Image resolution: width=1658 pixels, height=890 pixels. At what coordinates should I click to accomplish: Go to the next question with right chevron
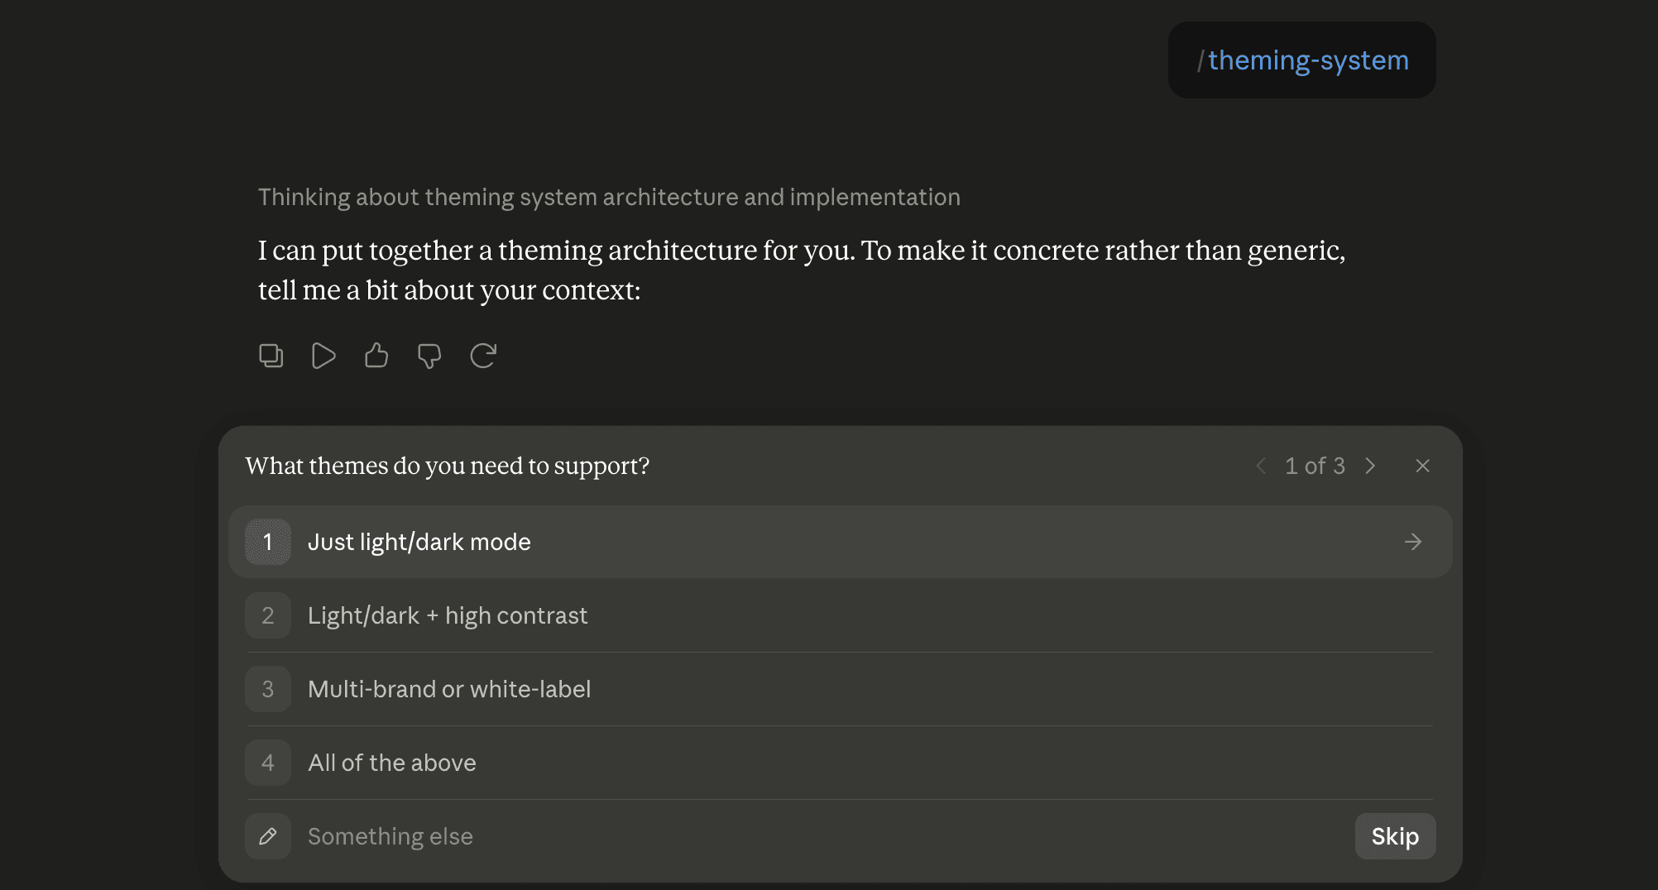coord(1370,466)
